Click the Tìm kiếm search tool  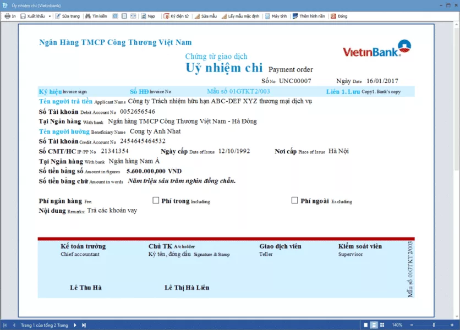click(96, 16)
